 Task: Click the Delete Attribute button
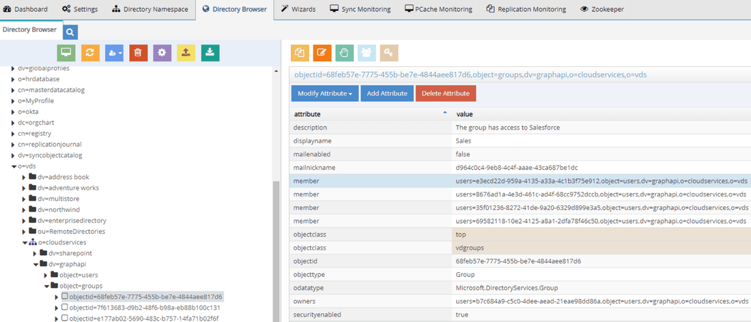coord(445,93)
